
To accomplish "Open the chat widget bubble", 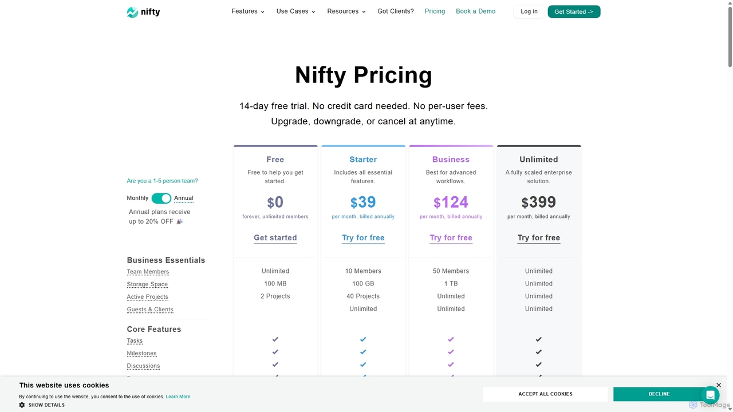I will (x=710, y=395).
